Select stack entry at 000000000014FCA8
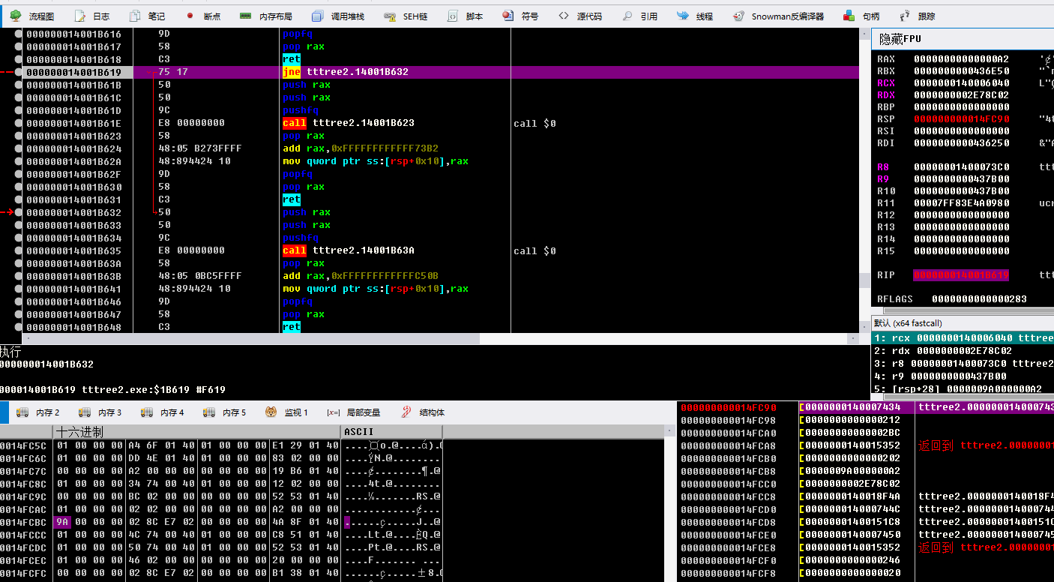This screenshot has height=582, width=1054. [x=865, y=445]
